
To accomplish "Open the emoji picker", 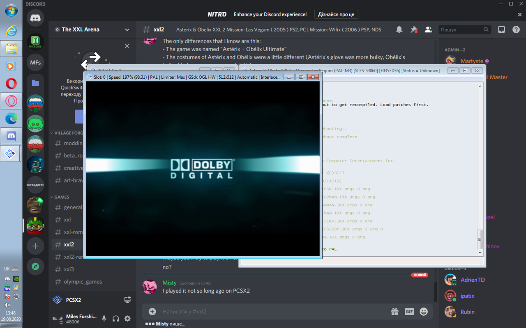I will click(424, 312).
